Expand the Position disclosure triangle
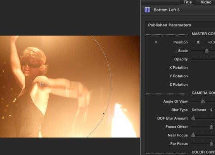Viewport: 215px width, 155px height. tap(157, 42)
